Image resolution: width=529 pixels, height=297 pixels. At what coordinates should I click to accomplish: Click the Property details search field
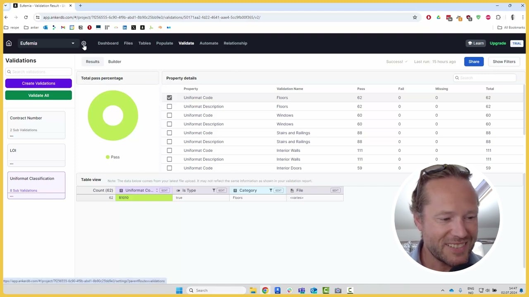pos(485,78)
